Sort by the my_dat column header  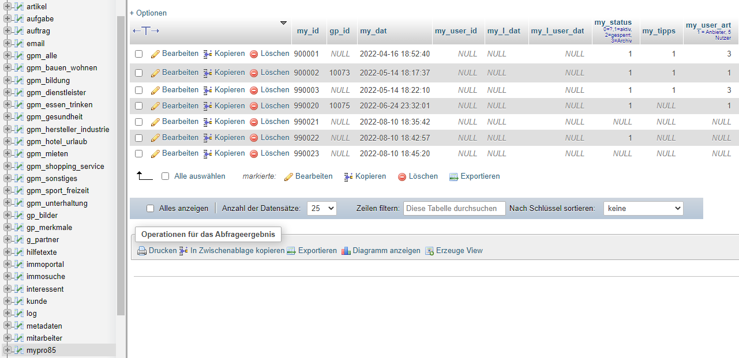click(x=373, y=31)
